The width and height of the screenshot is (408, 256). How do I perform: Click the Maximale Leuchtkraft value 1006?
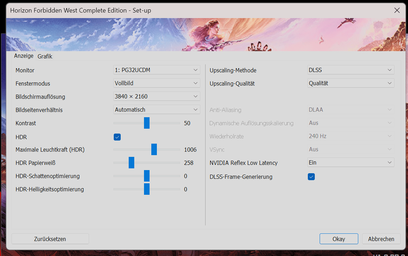click(x=190, y=150)
